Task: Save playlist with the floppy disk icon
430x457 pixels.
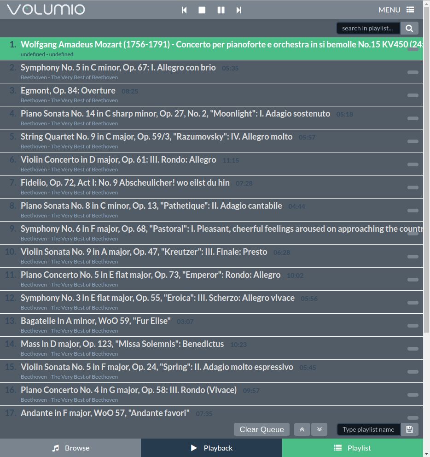Action: [410, 429]
